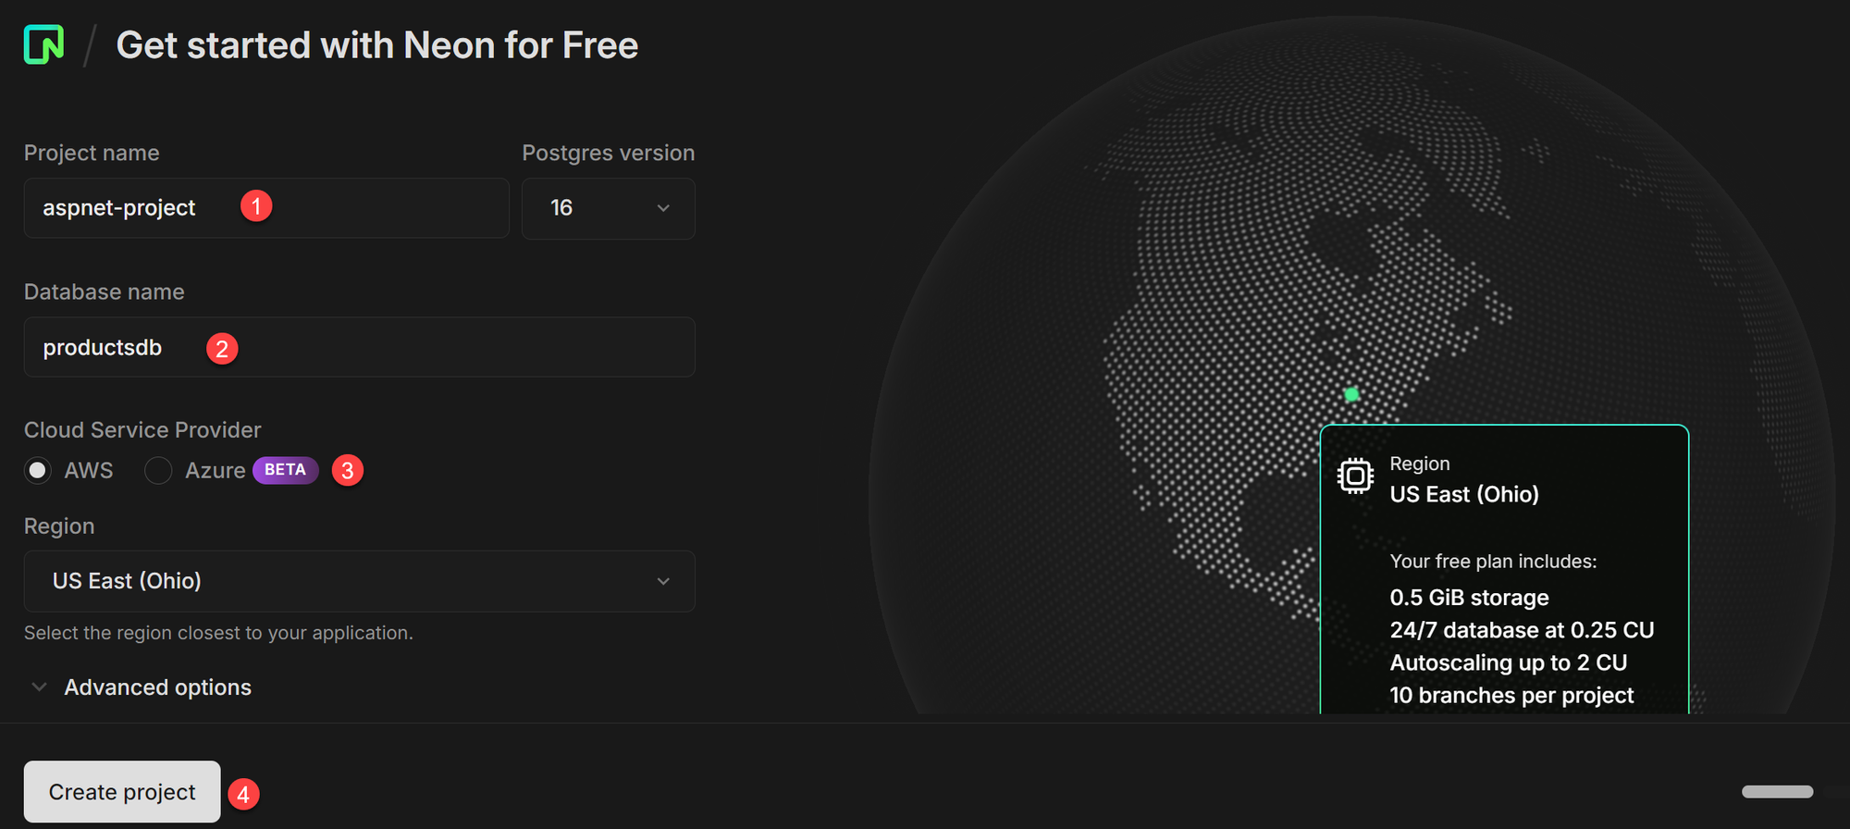Click the Neon logo icon
This screenshot has width=1850, height=829.
43,44
